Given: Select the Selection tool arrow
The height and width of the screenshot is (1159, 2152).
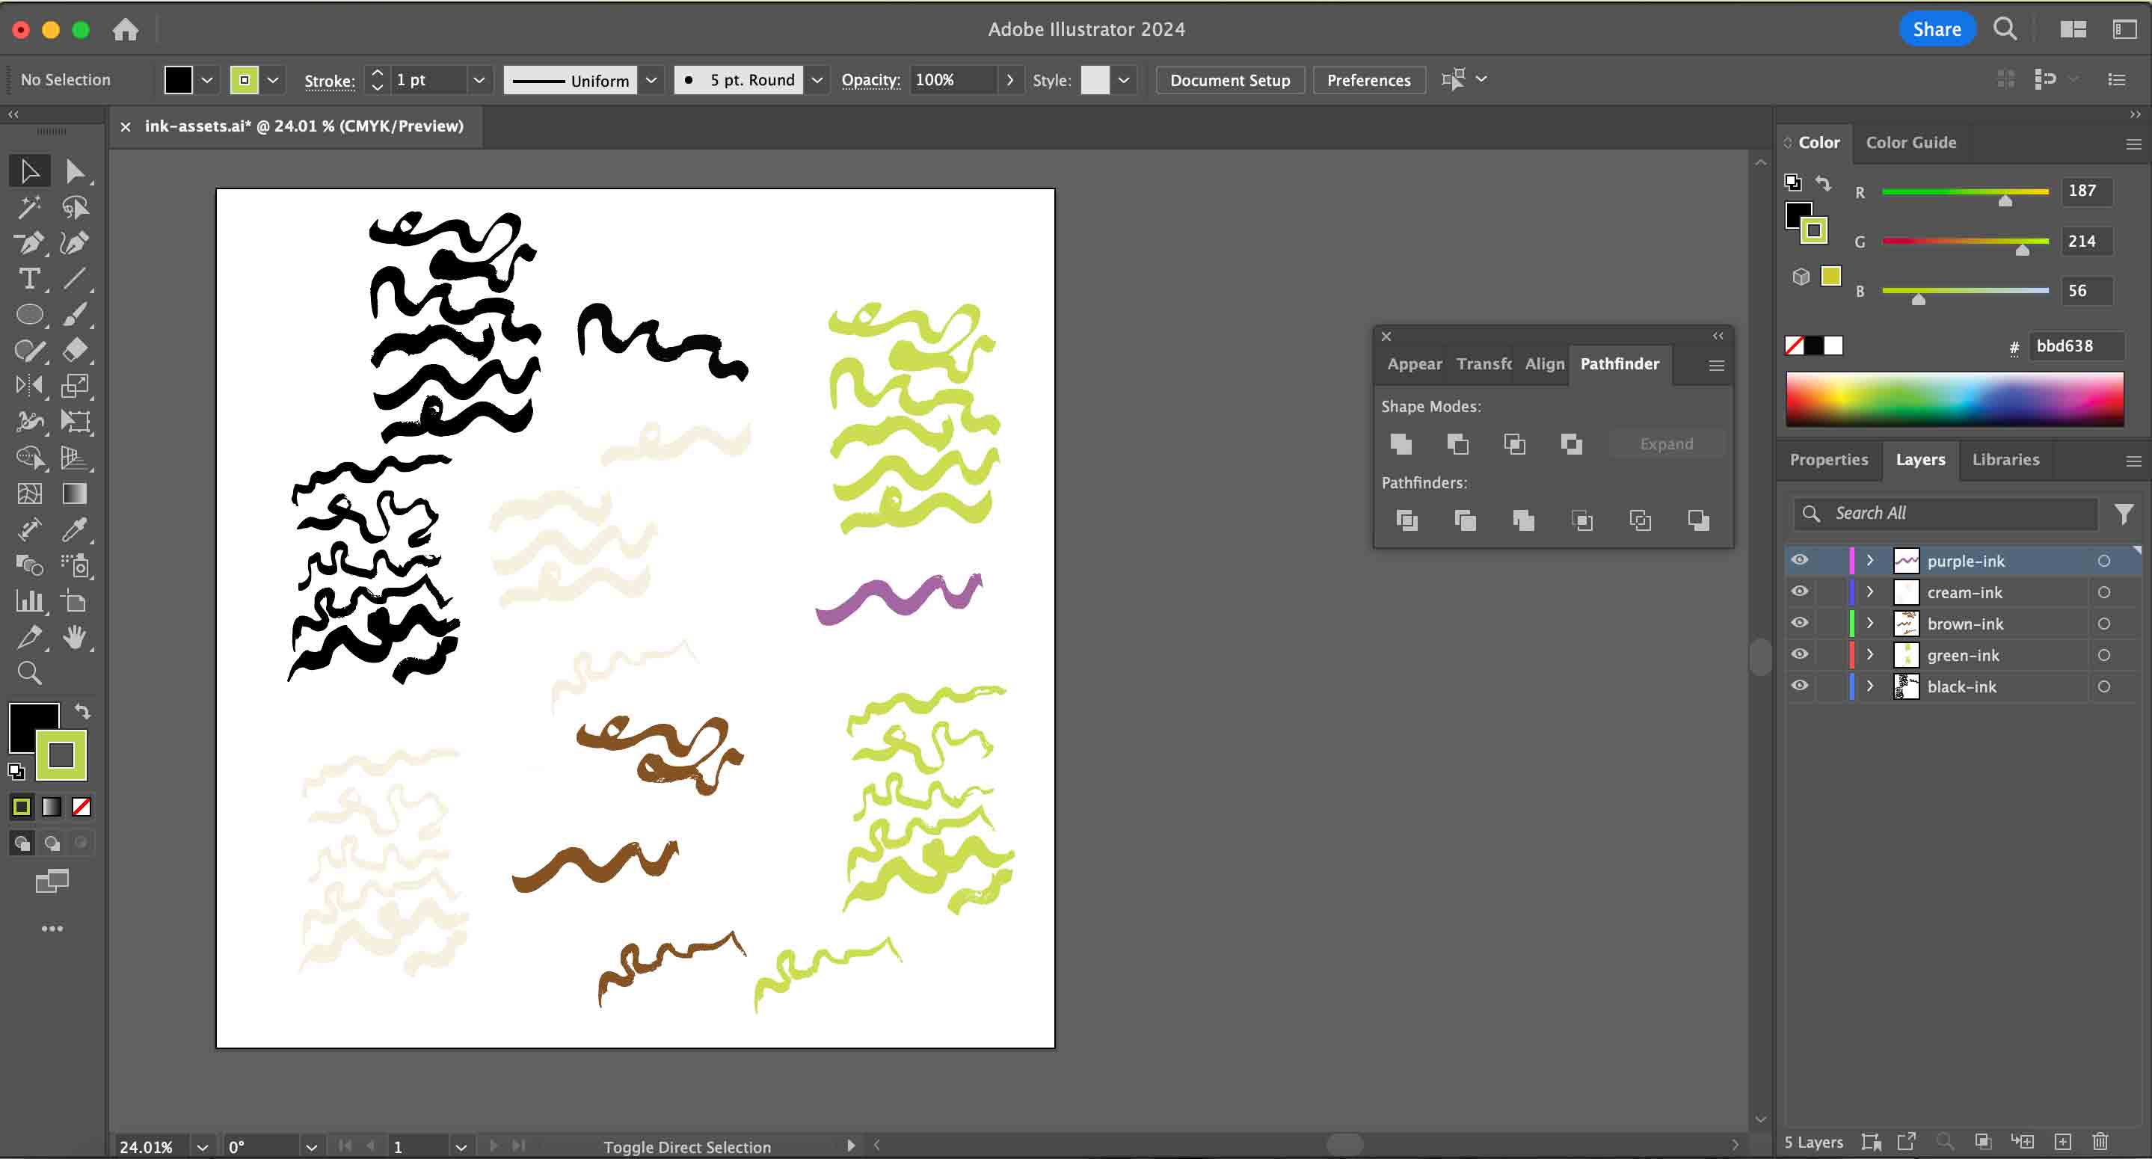Looking at the screenshot, I should 30,171.
